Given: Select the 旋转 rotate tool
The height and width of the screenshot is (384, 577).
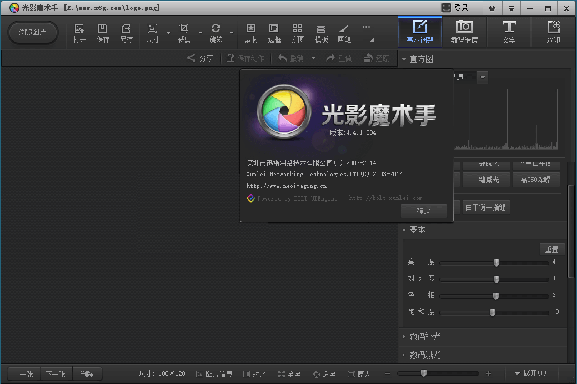Looking at the screenshot, I should [216, 33].
